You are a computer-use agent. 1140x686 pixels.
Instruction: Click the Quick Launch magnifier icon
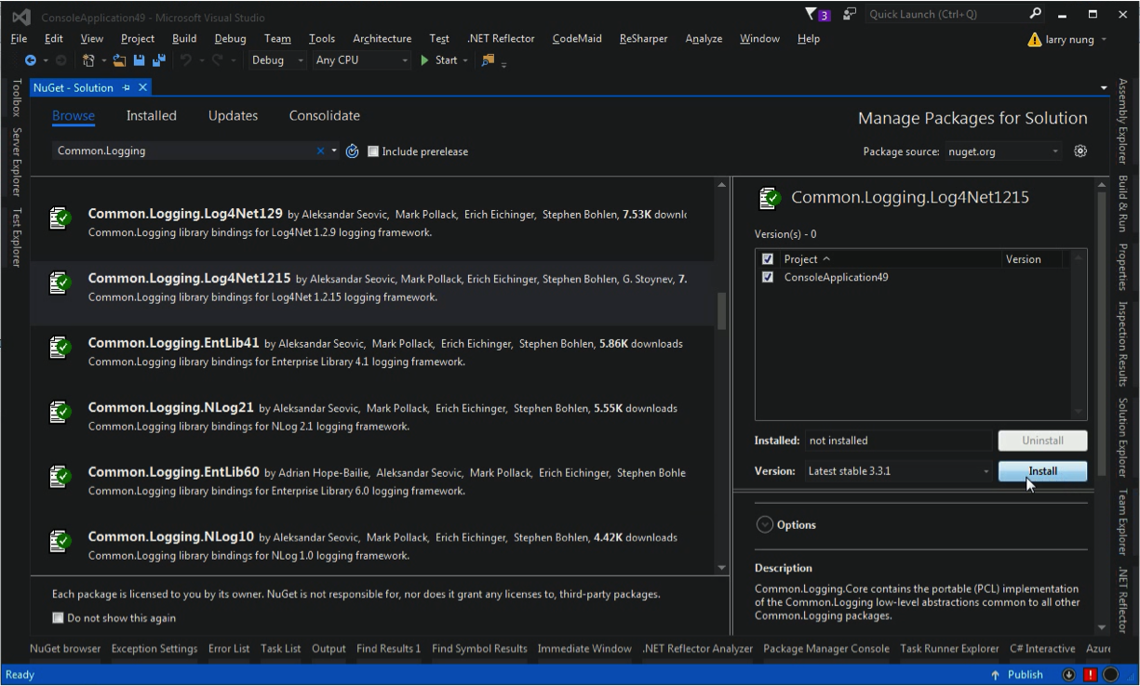pos(1036,14)
